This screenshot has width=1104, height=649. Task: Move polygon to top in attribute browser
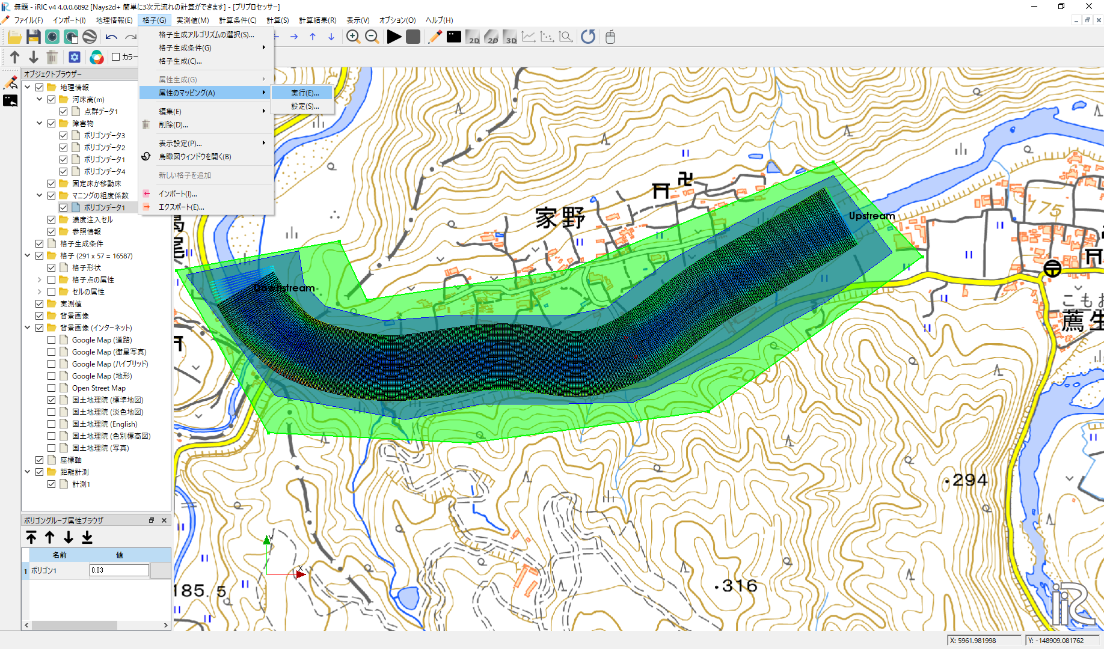click(31, 537)
